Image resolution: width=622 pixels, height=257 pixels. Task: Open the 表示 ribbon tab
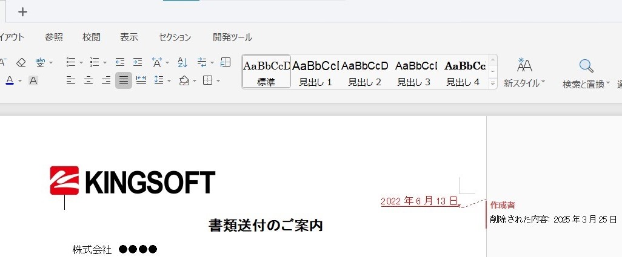pyautogui.click(x=129, y=37)
